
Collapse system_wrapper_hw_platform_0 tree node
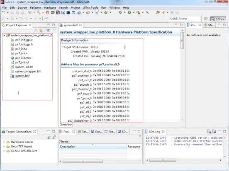tap(4, 35)
